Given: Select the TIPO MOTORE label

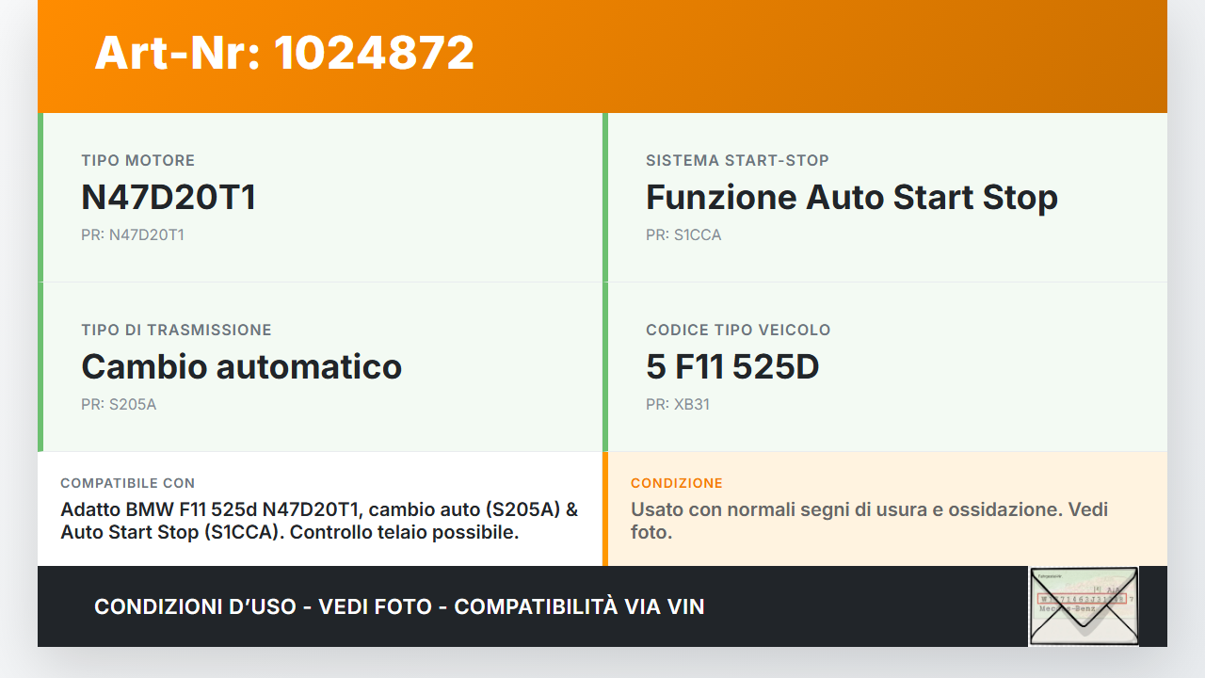Looking at the screenshot, I should (x=137, y=161).
